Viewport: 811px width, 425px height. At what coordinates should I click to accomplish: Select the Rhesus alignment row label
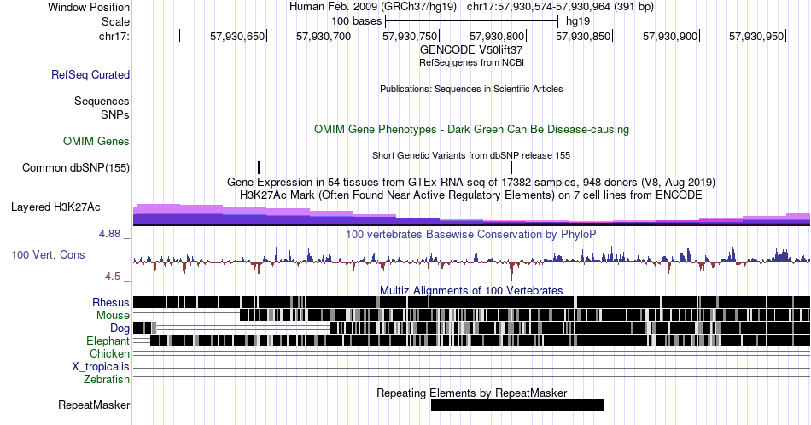coord(111,302)
